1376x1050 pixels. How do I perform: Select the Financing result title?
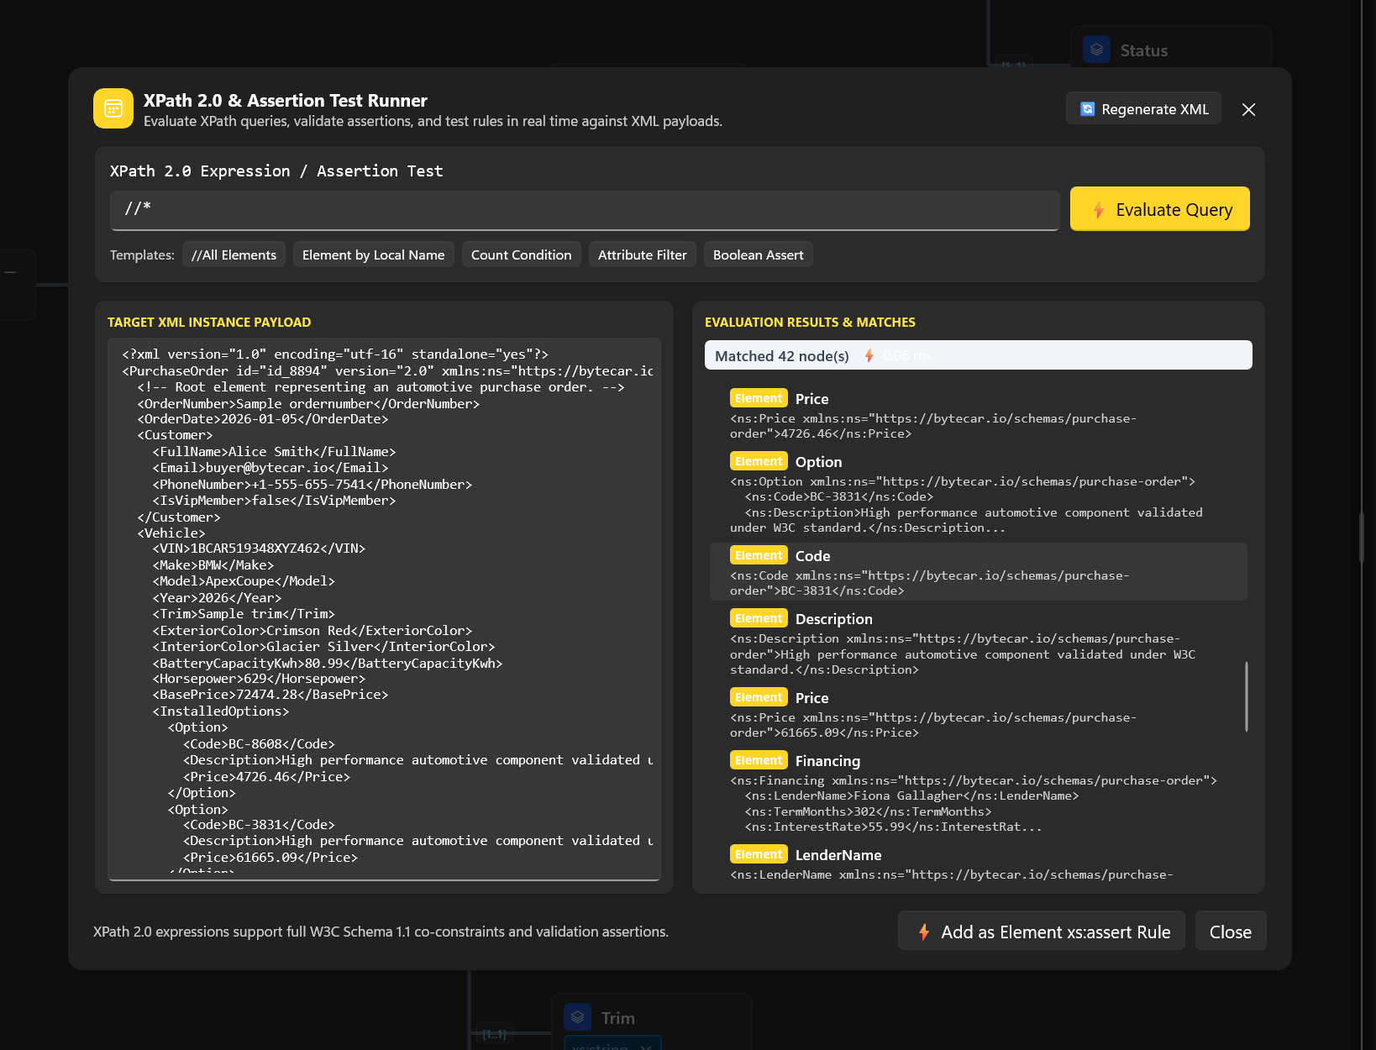click(x=827, y=761)
